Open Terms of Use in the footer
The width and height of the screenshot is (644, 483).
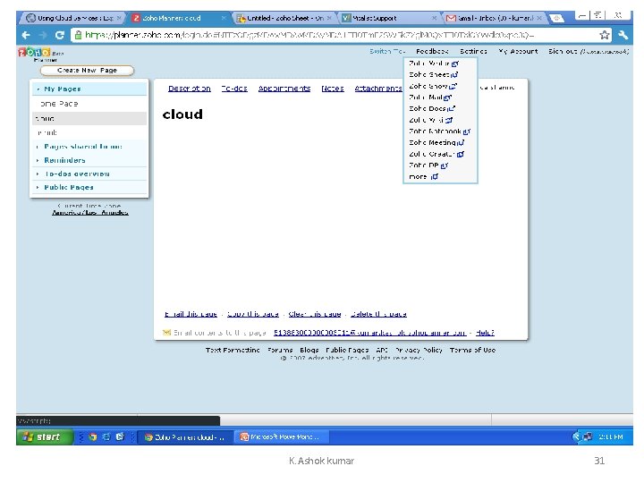(x=472, y=351)
